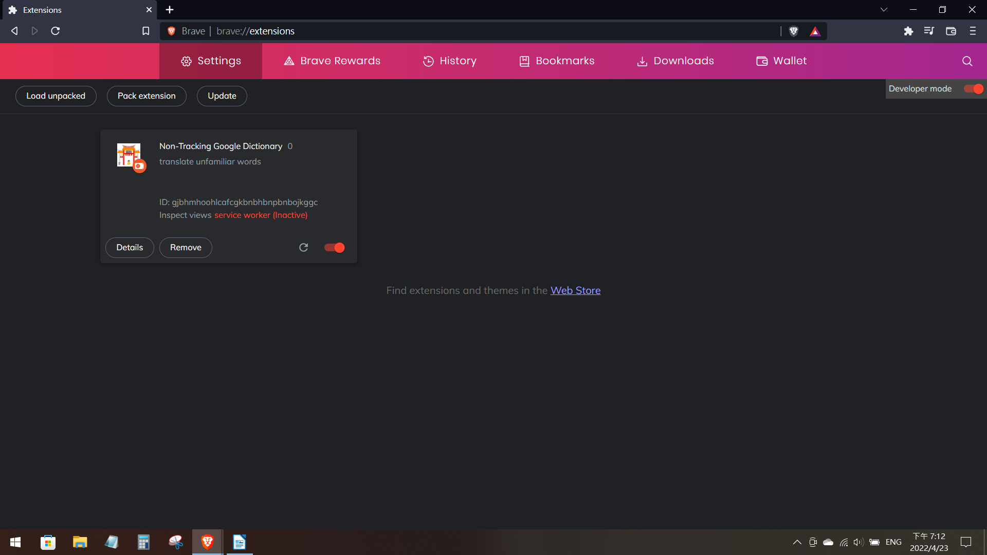987x555 pixels.
Task: Open the Brave Rewards triangle icon
Action: 815,31
